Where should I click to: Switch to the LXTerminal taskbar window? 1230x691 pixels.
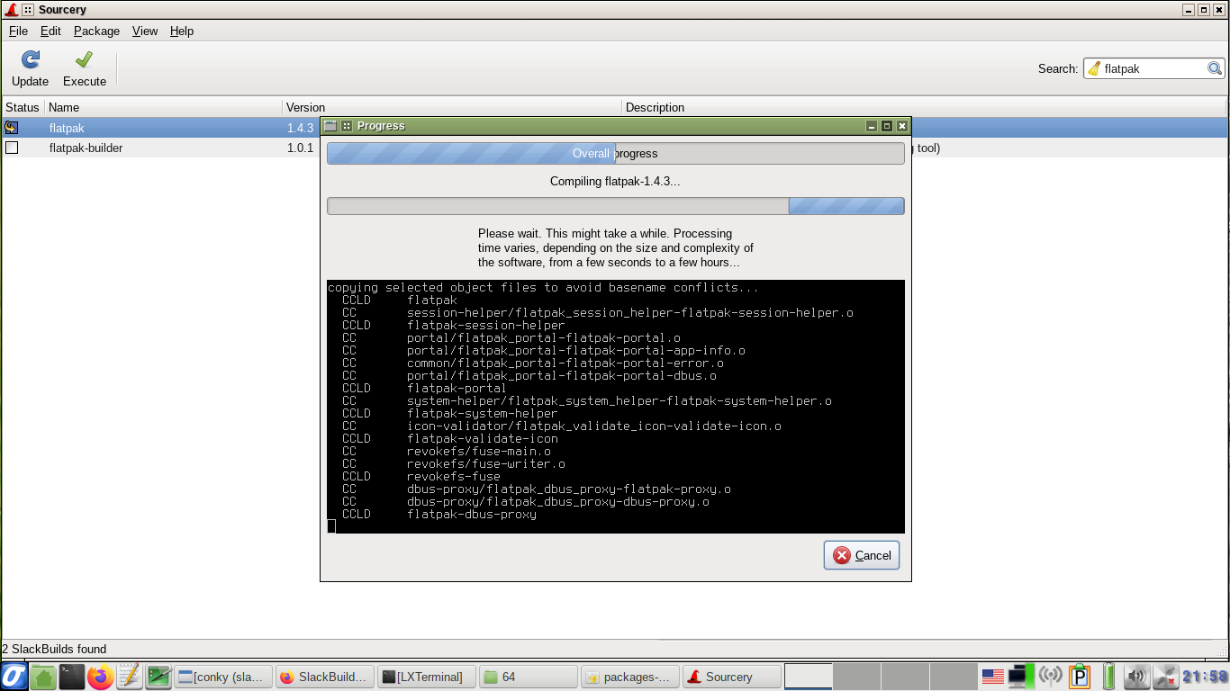(x=427, y=677)
